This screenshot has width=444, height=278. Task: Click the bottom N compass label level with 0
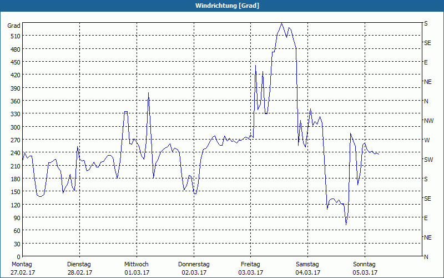click(426, 257)
